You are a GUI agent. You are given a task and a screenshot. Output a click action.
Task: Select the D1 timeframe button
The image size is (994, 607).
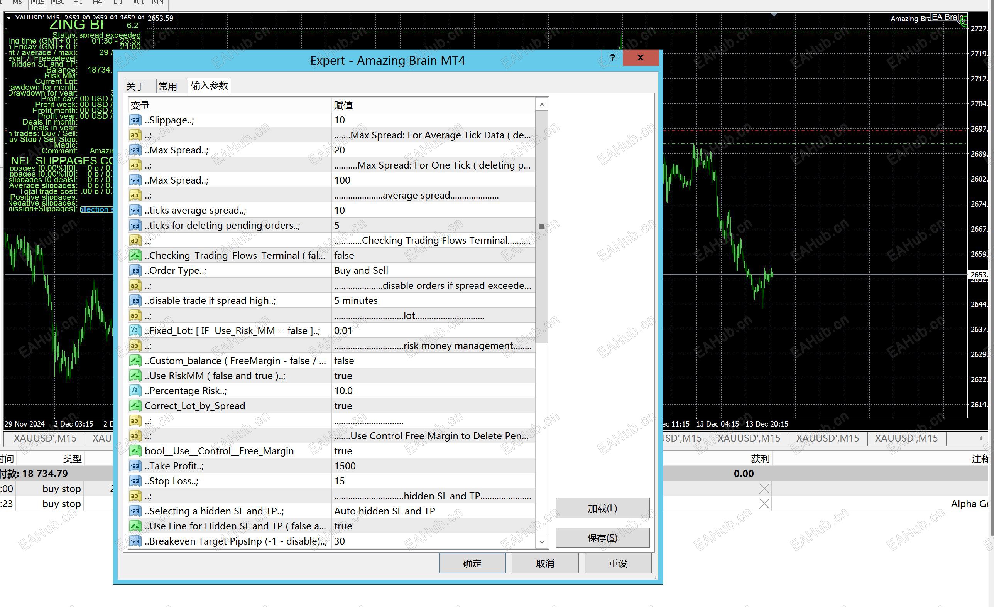coord(118,3)
